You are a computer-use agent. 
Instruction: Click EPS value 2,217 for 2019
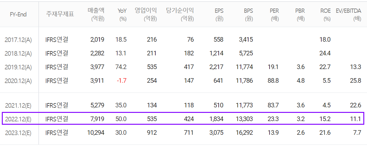[217, 67]
